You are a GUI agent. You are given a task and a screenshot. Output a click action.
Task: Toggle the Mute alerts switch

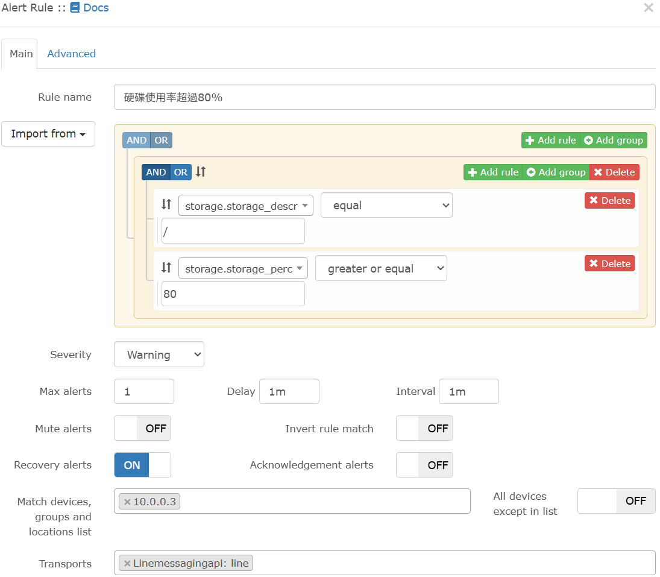pos(142,428)
